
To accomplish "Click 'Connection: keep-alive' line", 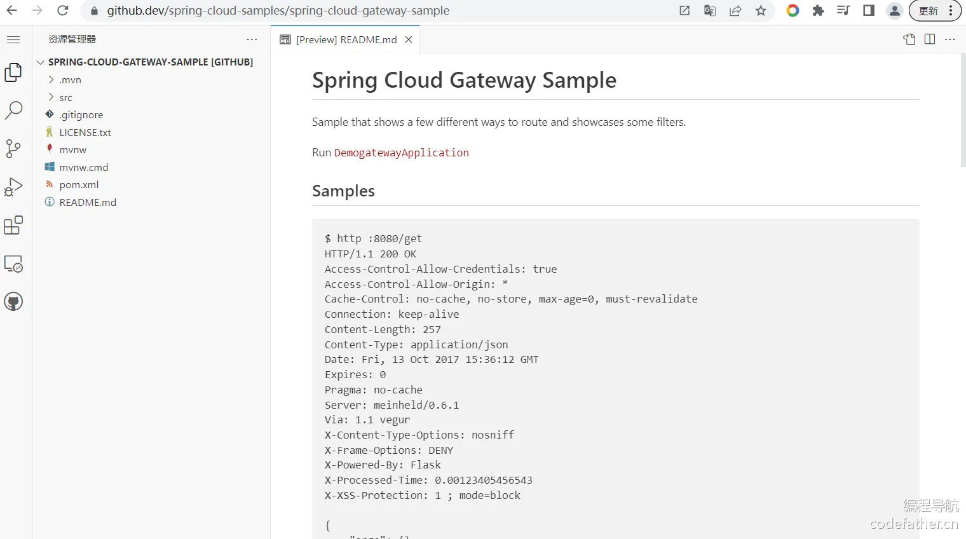I will pyautogui.click(x=391, y=314).
